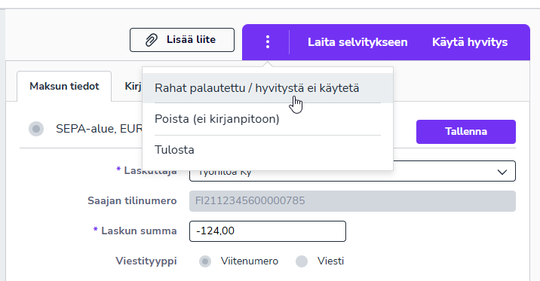Expand the Laskuttaja dropdown chevron

[x=502, y=172]
